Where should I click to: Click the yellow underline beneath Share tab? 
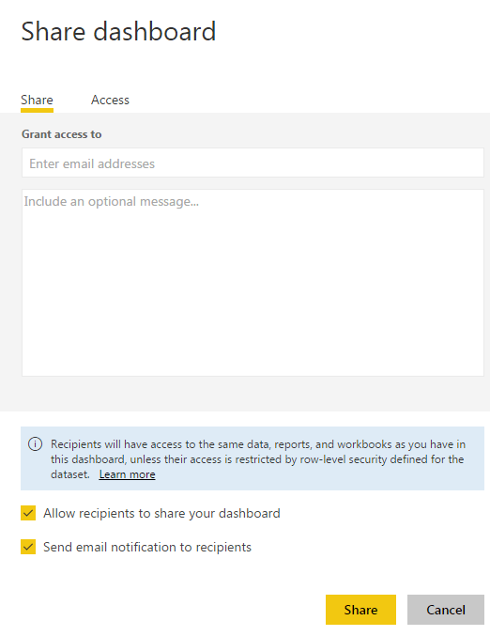coord(37,110)
